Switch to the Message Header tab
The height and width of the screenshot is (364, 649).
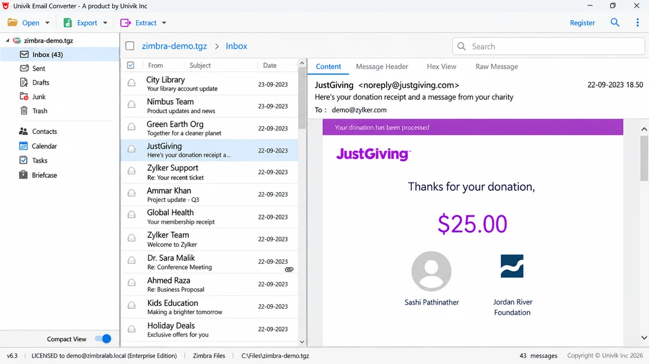point(382,67)
